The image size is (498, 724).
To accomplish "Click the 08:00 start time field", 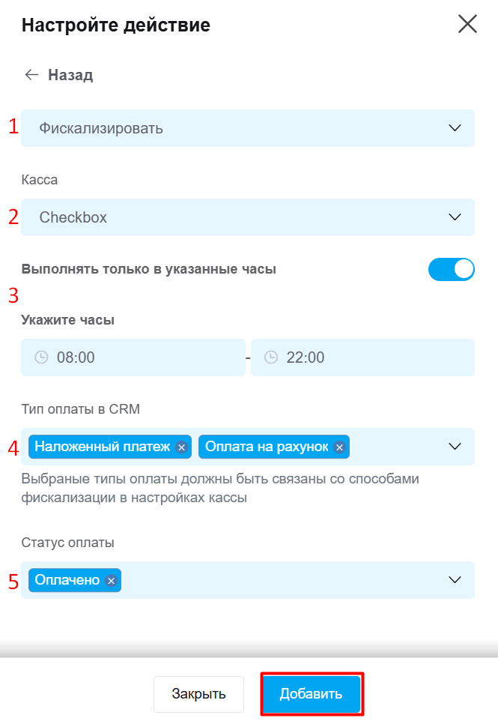I will click(x=133, y=358).
